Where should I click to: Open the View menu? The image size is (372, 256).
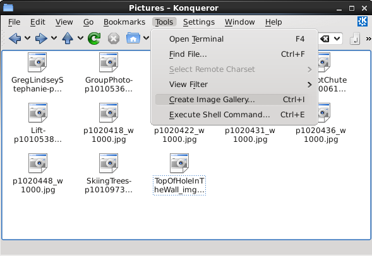point(64,22)
